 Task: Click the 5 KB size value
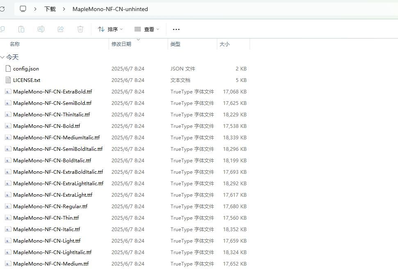(241, 80)
